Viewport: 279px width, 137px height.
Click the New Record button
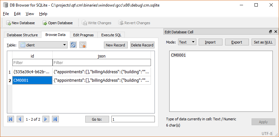point(116,45)
